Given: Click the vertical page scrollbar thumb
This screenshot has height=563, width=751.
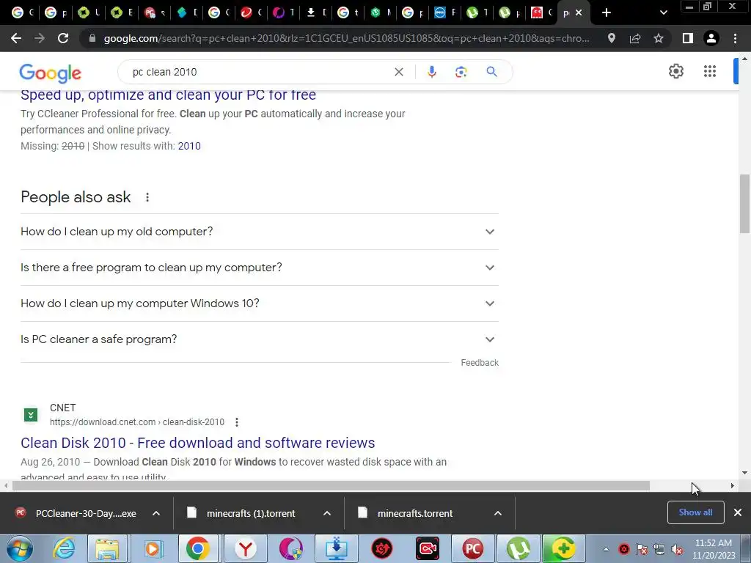Looking at the screenshot, I should [x=744, y=204].
